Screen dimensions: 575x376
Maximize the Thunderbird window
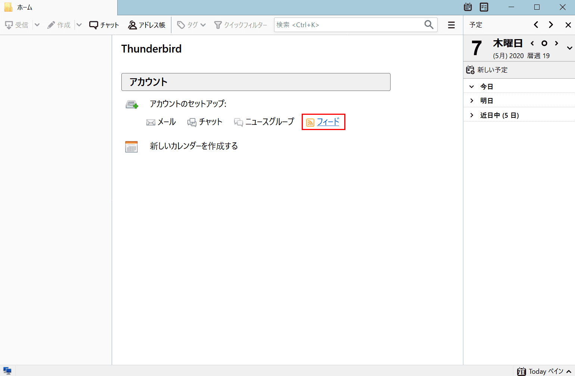[537, 7]
